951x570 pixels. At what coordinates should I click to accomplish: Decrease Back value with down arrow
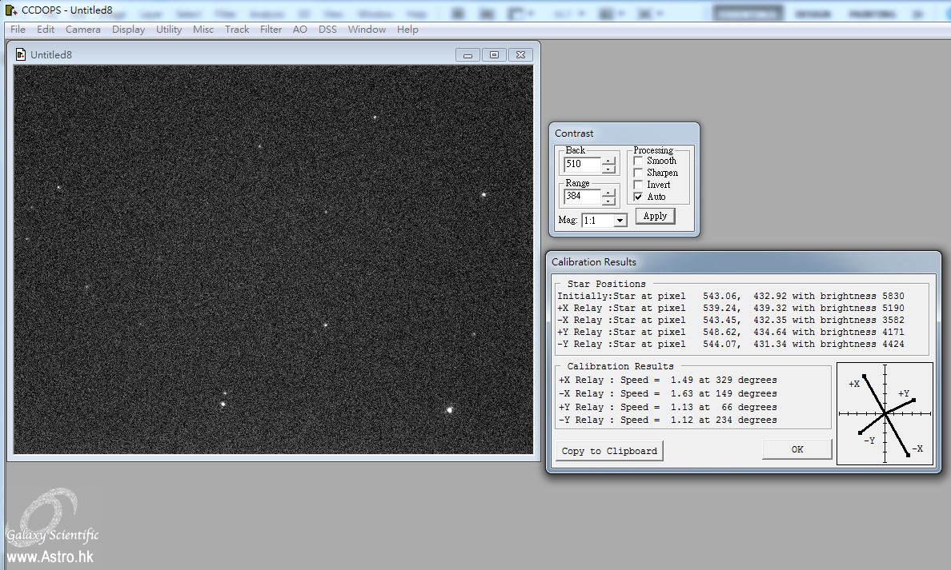pyautogui.click(x=608, y=169)
